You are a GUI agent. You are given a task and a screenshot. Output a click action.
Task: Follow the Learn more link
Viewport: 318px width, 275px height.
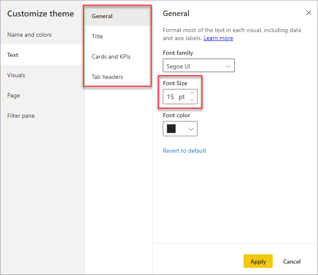pos(218,38)
